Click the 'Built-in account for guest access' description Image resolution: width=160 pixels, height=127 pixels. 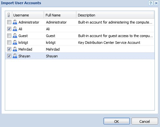115,36
